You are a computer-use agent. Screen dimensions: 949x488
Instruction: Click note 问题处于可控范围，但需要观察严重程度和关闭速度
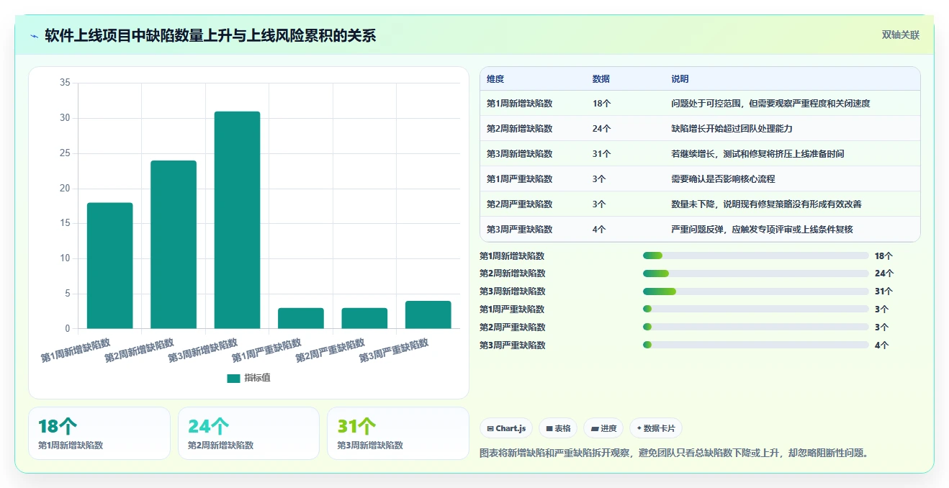tap(771, 104)
